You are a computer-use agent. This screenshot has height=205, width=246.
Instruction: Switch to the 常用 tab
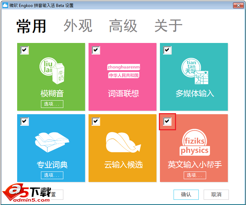(31, 26)
